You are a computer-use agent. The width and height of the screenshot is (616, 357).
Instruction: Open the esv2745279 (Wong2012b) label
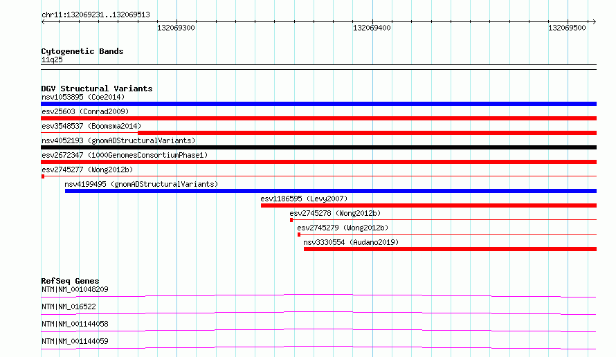[343, 228]
